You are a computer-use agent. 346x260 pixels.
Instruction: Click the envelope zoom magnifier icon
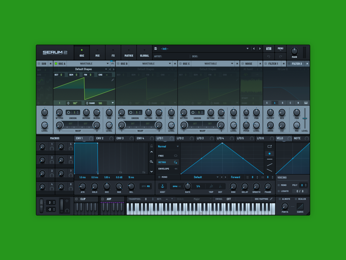(x=151, y=161)
